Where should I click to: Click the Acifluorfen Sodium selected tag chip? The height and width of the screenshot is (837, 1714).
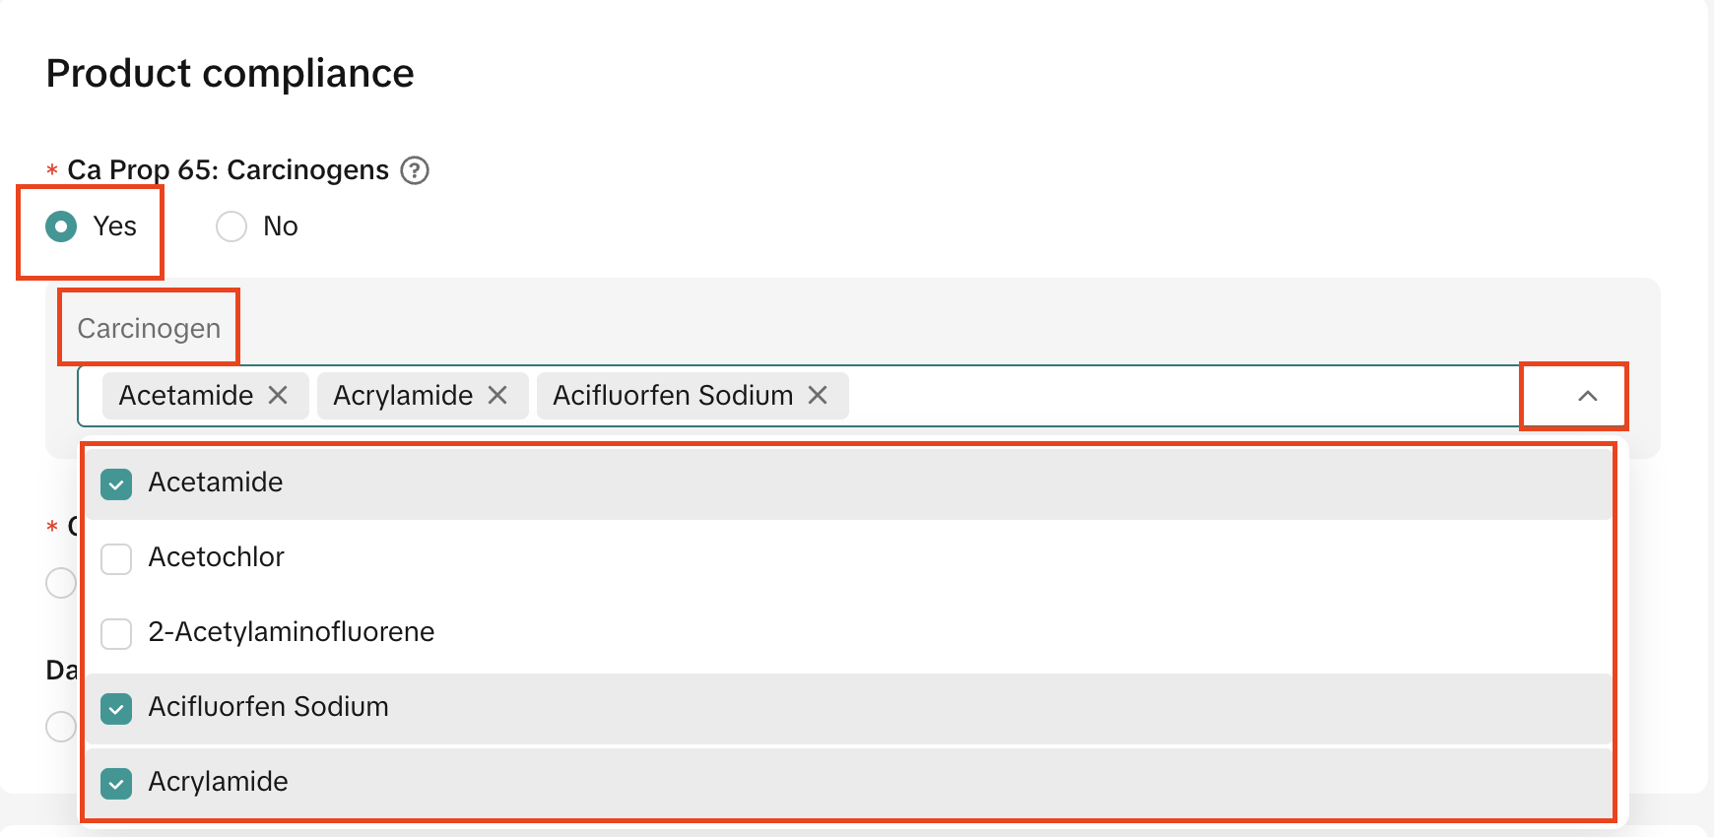tap(673, 395)
